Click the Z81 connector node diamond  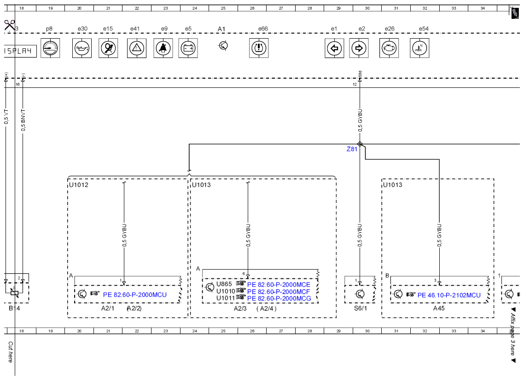[360, 144]
